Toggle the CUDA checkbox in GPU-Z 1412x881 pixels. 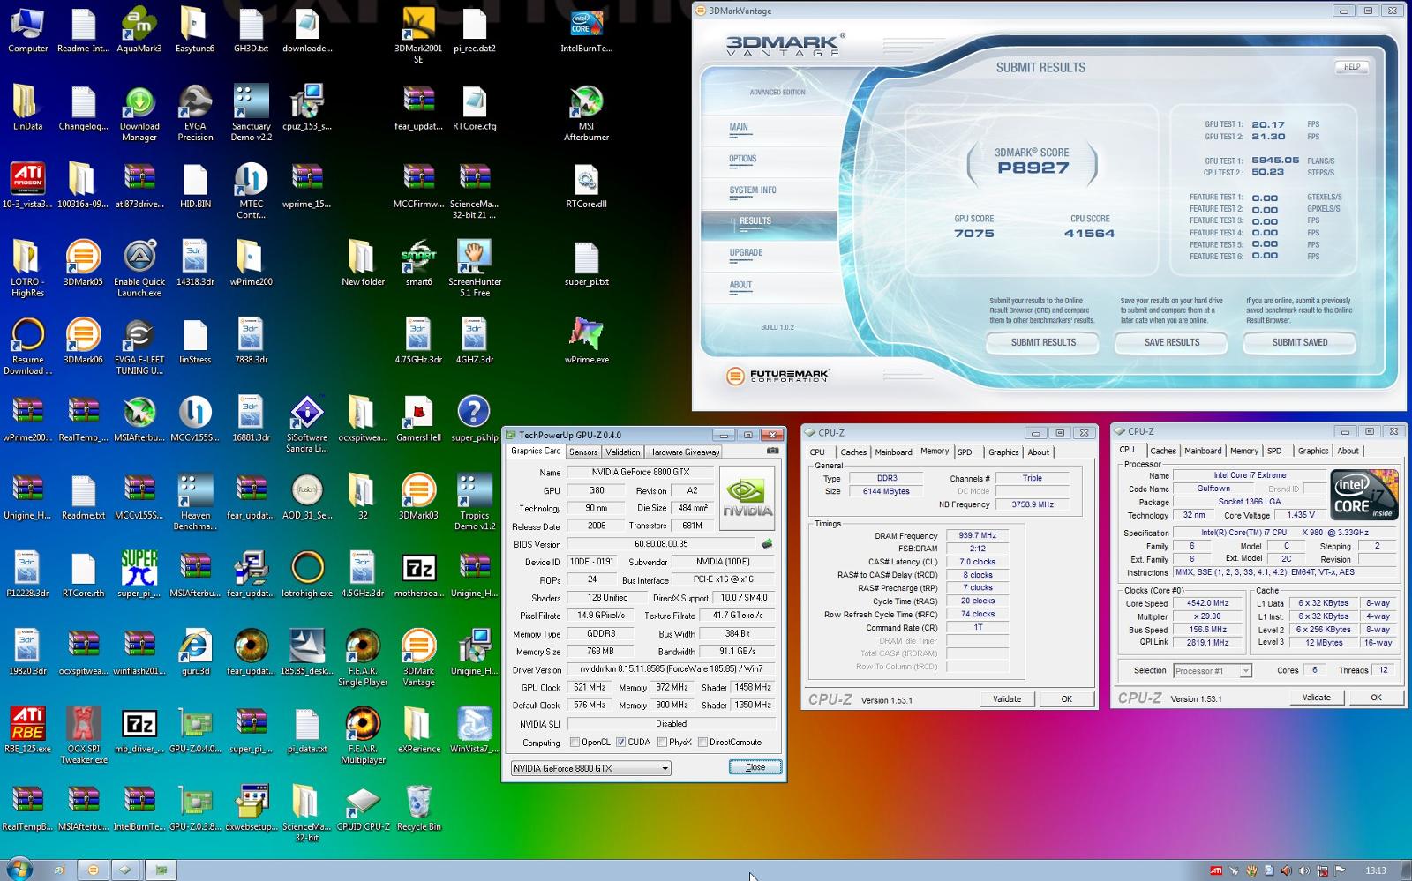click(x=620, y=743)
